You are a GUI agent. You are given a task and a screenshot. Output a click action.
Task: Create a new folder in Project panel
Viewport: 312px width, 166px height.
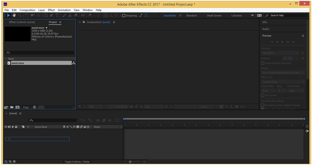(12, 107)
